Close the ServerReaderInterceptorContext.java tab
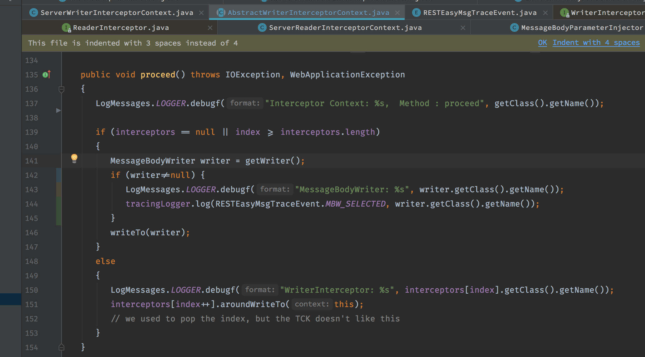This screenshot has width=645, height=357. 463,28
